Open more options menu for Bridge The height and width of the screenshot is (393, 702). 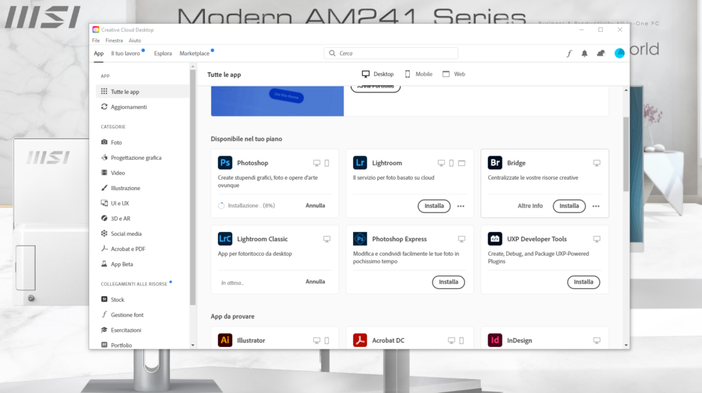point(596,206)
